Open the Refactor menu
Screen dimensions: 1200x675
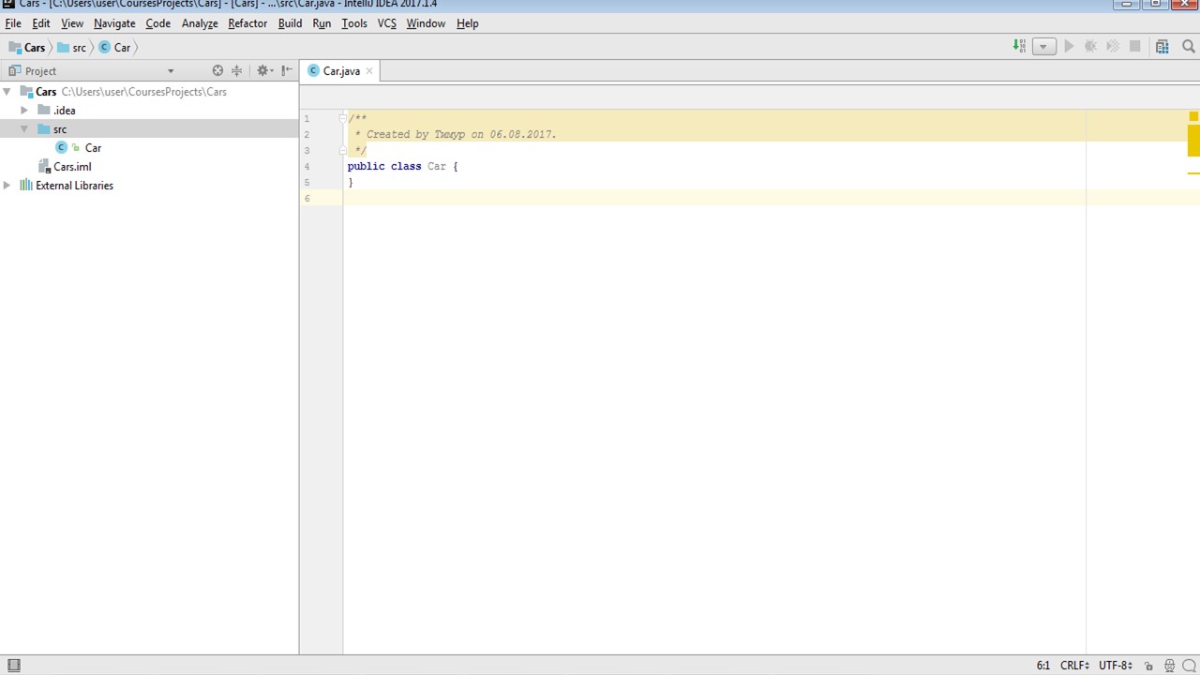(247, 23)
